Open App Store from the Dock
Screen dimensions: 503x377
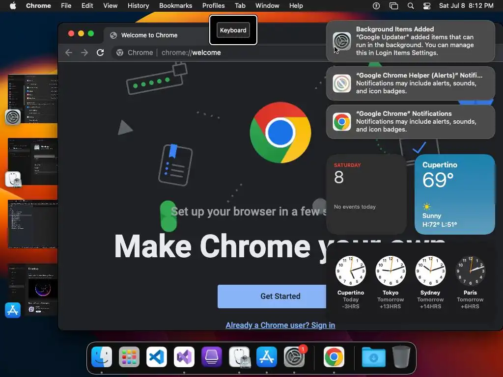point(267,357)
